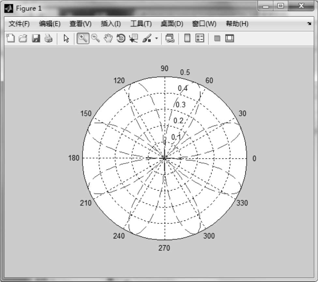
Task: Insert a legend from the toolbar
Action: point(199,38)
